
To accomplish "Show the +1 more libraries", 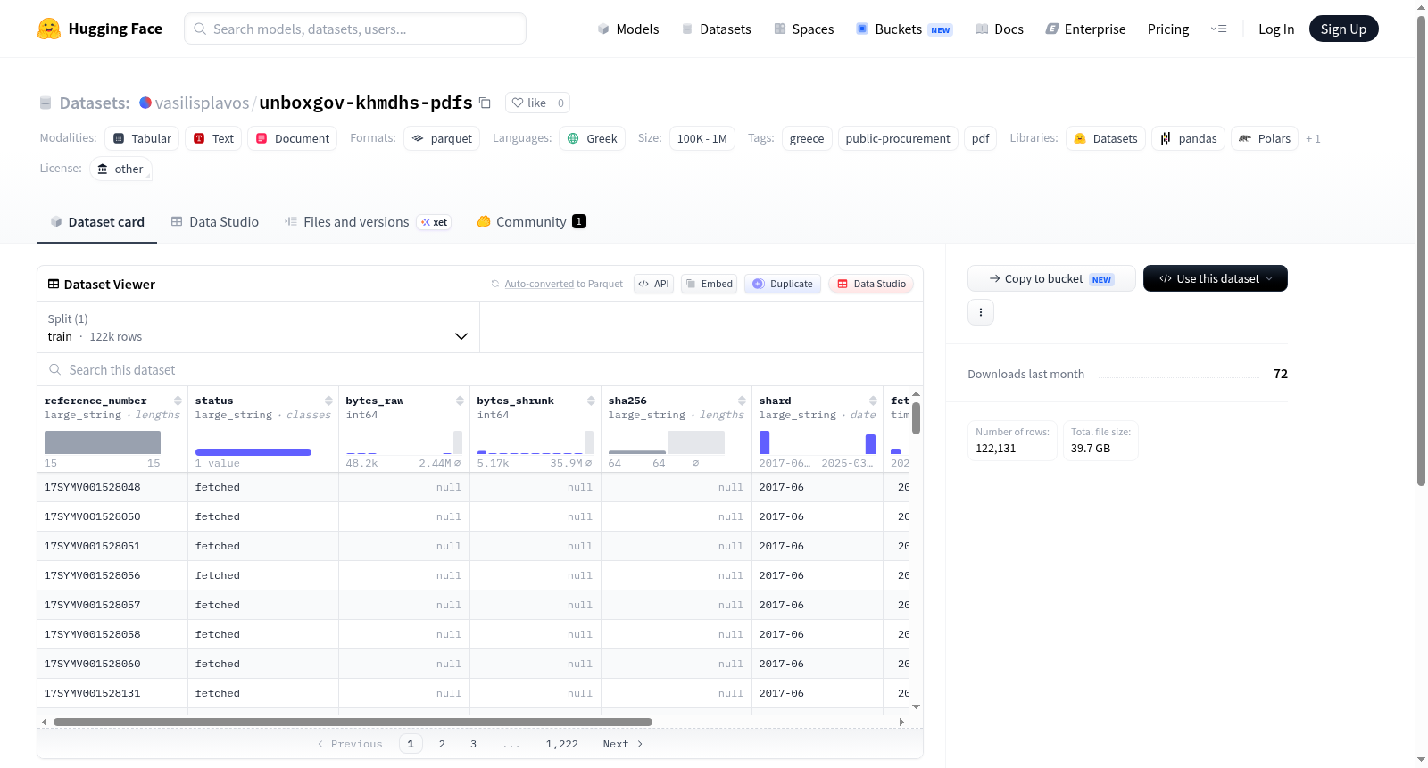I will [x=1313, y=138].
